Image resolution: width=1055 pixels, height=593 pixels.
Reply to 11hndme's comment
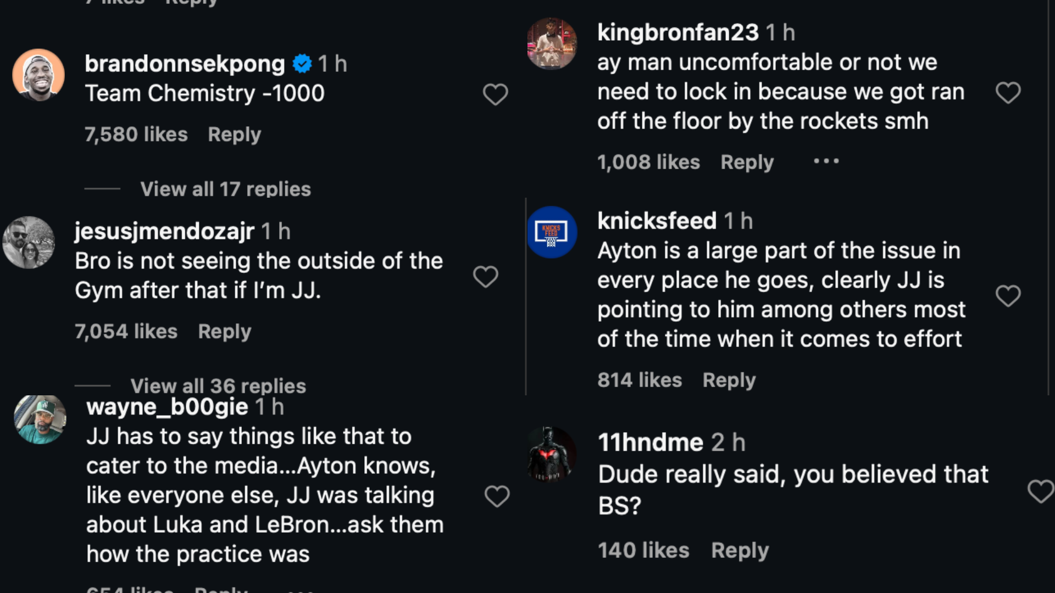tap(740, 550)
